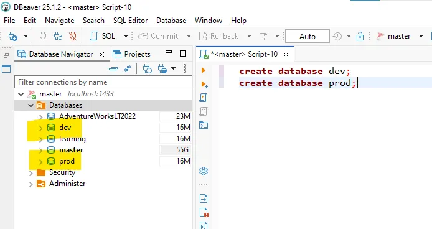Click the read-only lock icon
The width and height of the screenshot is (432, 229).
point(360,36)
